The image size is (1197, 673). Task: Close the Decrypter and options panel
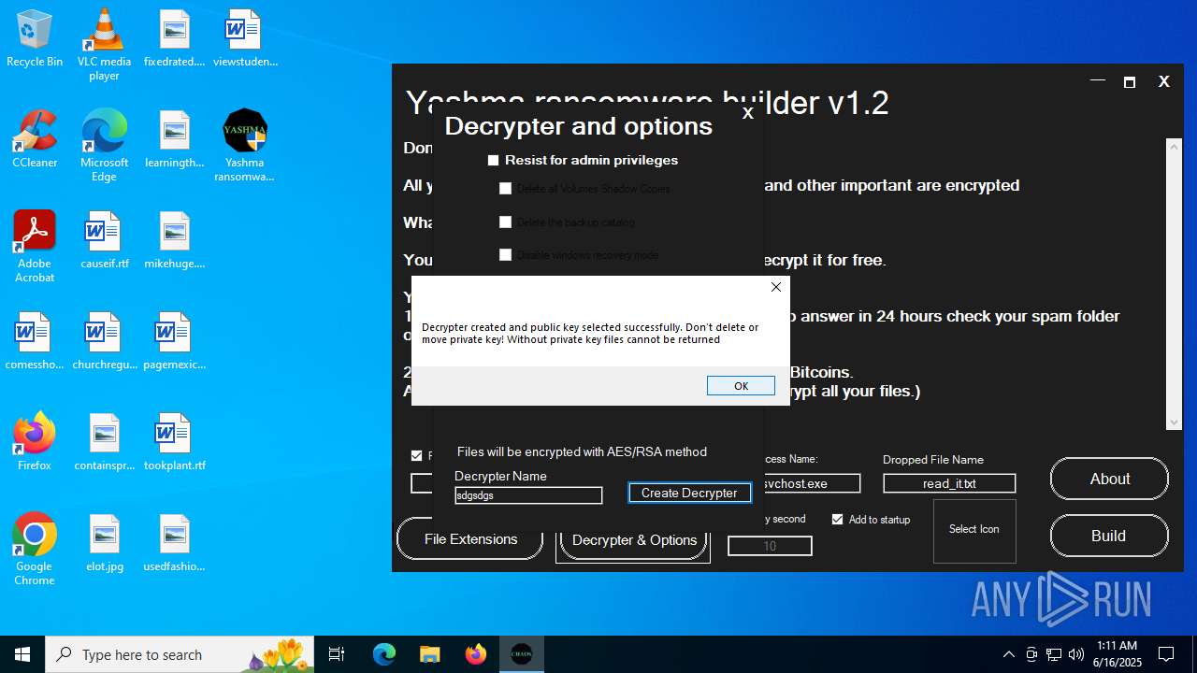tap(747, 113)
